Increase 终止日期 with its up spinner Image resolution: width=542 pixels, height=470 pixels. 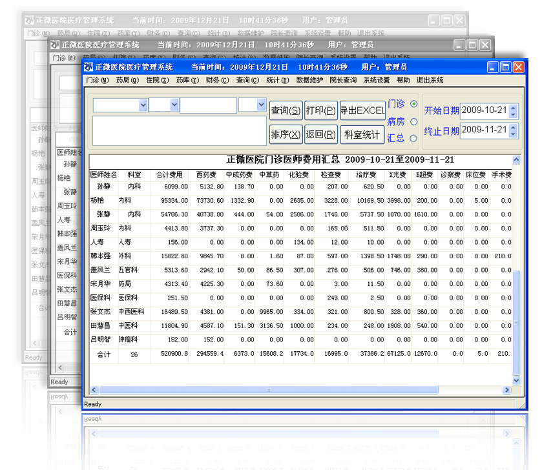pos(514,127)
